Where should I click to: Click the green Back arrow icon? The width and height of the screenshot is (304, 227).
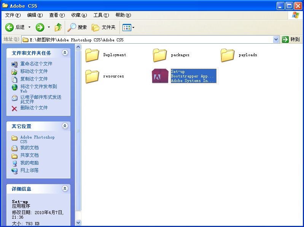(9, 27)
